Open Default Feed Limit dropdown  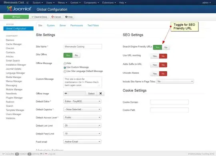[x=82, y=134]
